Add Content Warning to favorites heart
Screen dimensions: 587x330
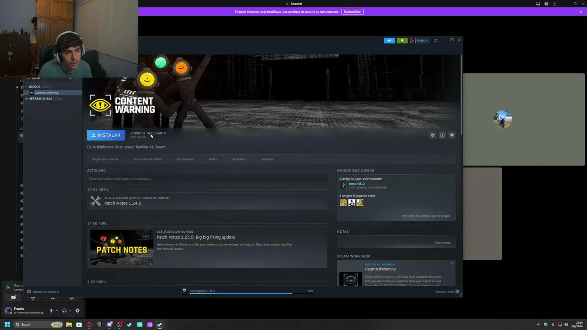[x=452, y=135]
